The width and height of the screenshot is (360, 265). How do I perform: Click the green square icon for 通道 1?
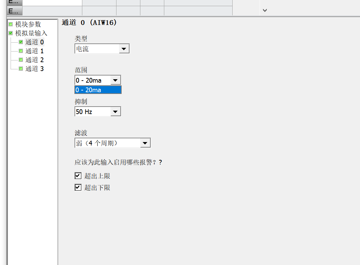click(x=21, y=51)
